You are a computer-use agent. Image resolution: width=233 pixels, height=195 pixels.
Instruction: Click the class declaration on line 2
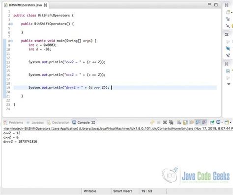pyautogui.click(x=44, y=15)
